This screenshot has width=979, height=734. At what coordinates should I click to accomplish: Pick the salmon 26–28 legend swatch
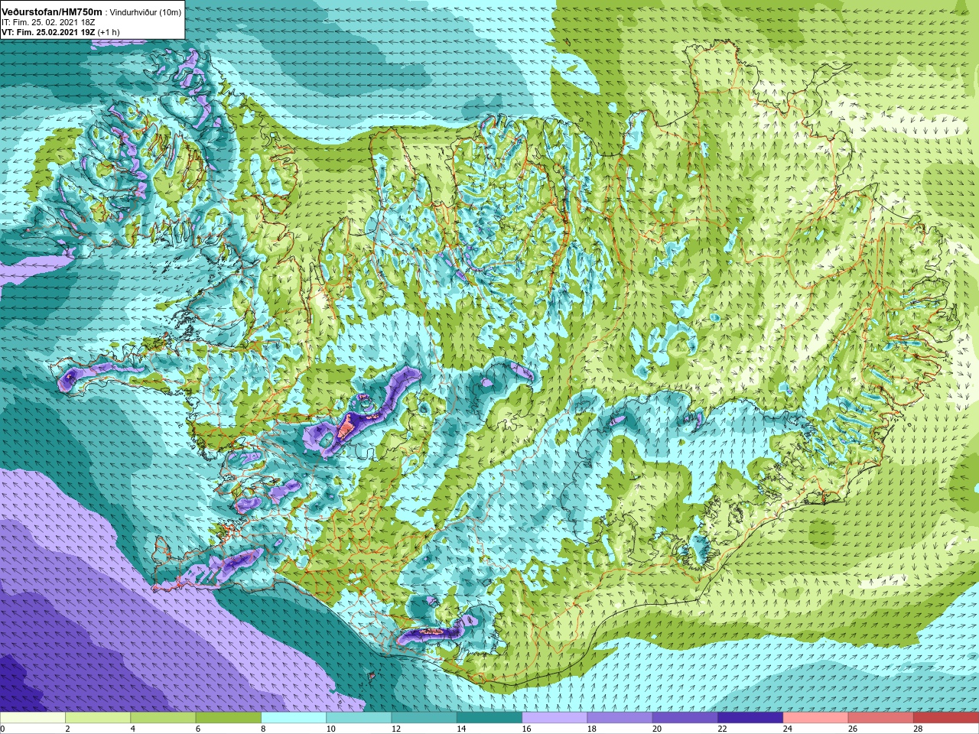(x=880, y=718)
